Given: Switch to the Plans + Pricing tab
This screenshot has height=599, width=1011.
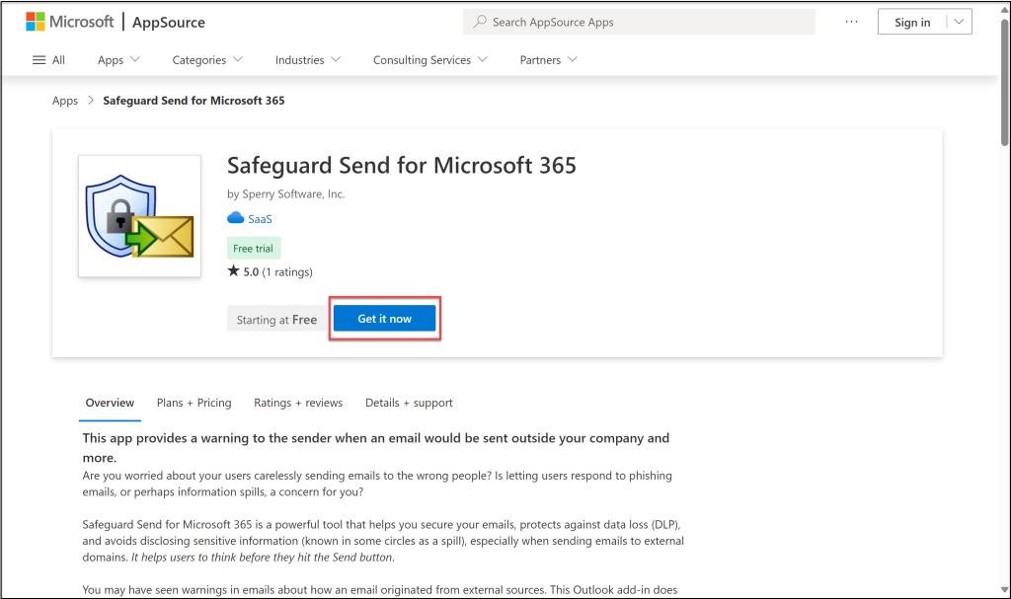Looking at the screenshot, I should click(x=194, y=403).
